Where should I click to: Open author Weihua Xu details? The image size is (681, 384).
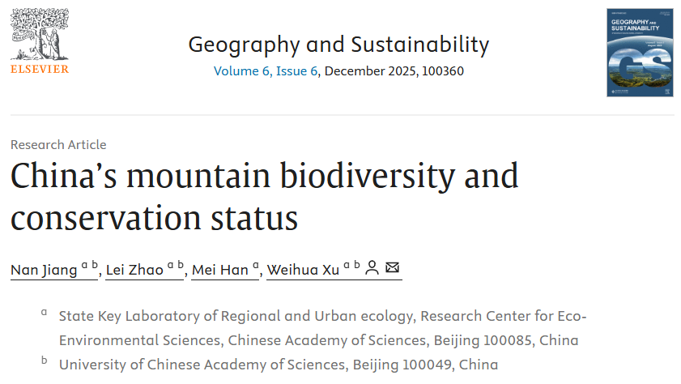[303, 270]
